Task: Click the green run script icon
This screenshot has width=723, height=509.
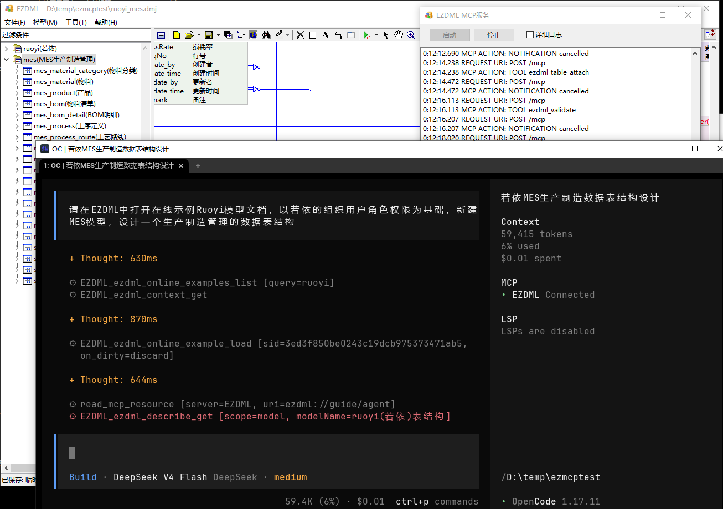Action: pos(366,35)
